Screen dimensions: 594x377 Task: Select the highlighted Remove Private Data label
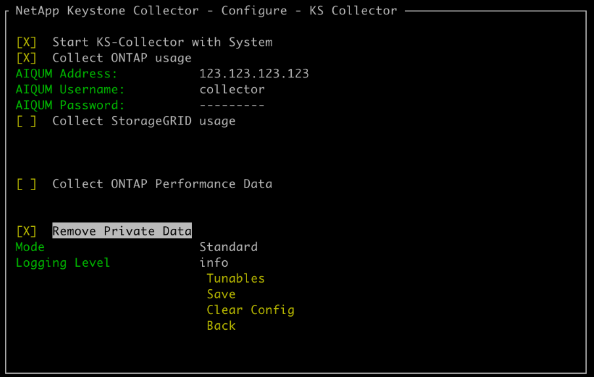click(122, 231)
